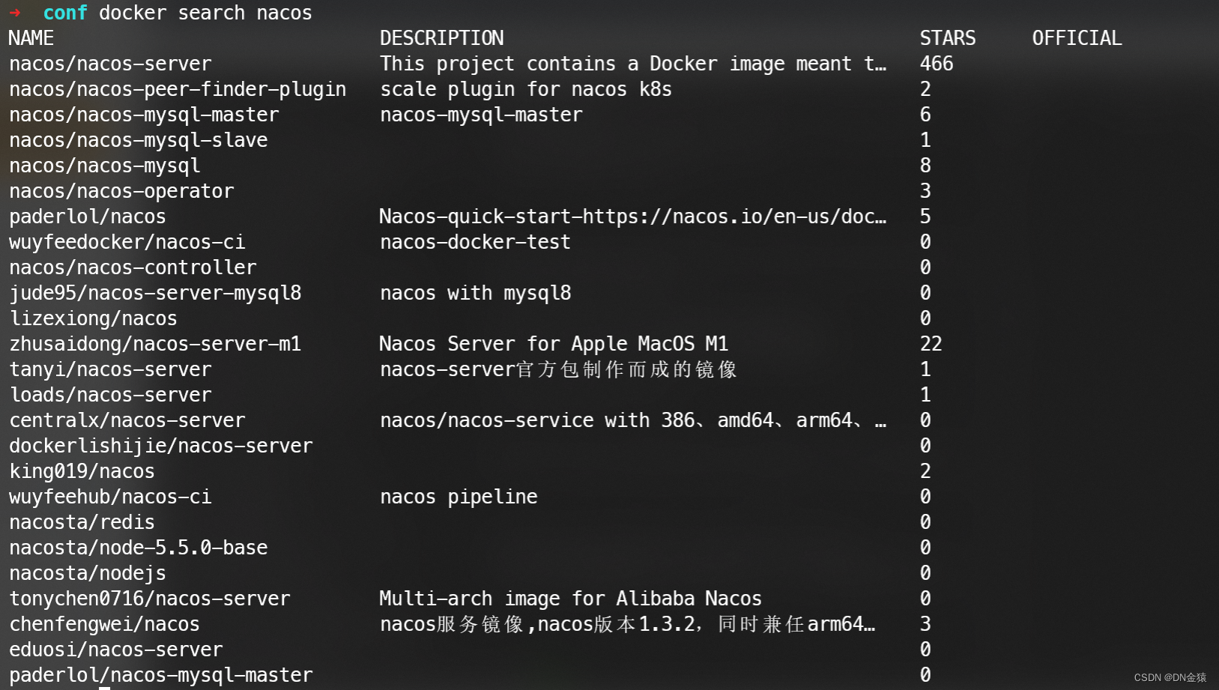Click the 'nacos-mysql-master' description text
Image resolution: width=1219 pixels, height=690 pixels.
481,115
